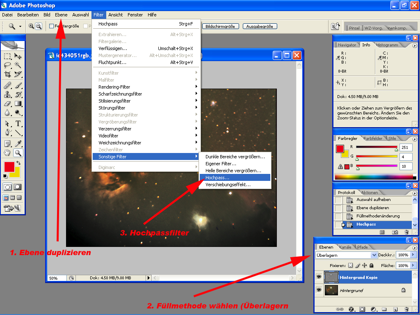Image resolution: width=420 pixels, height=315 pixels.
Task: Create a new snapshot in the Protokoll panel
Action: [395, 232]
